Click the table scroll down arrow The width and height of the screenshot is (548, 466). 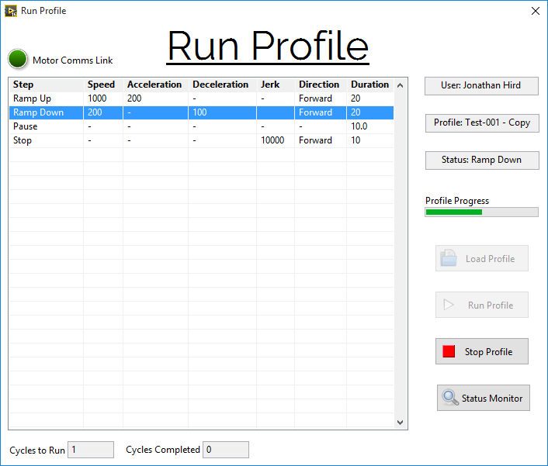(401, 422)
